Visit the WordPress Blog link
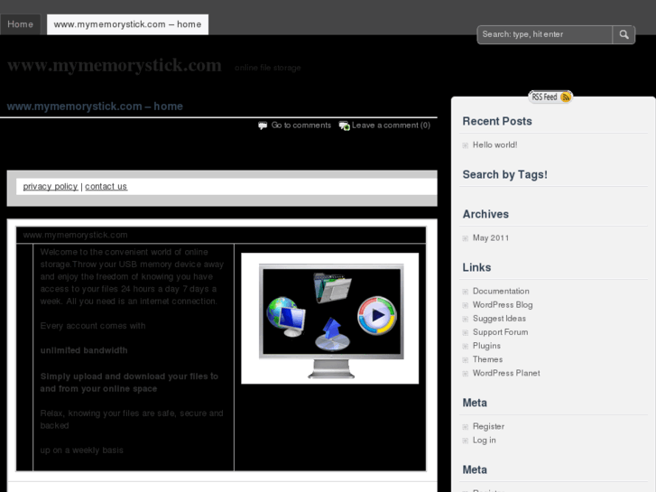656x492 pixels. 503,305
